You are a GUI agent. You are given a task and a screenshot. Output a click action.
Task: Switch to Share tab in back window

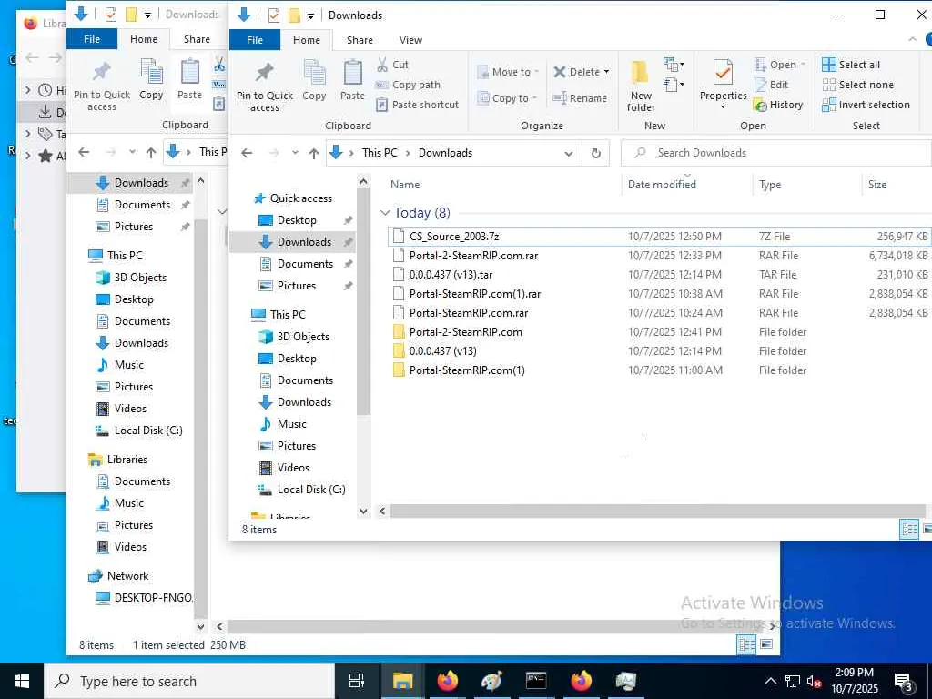pos(197,38)
